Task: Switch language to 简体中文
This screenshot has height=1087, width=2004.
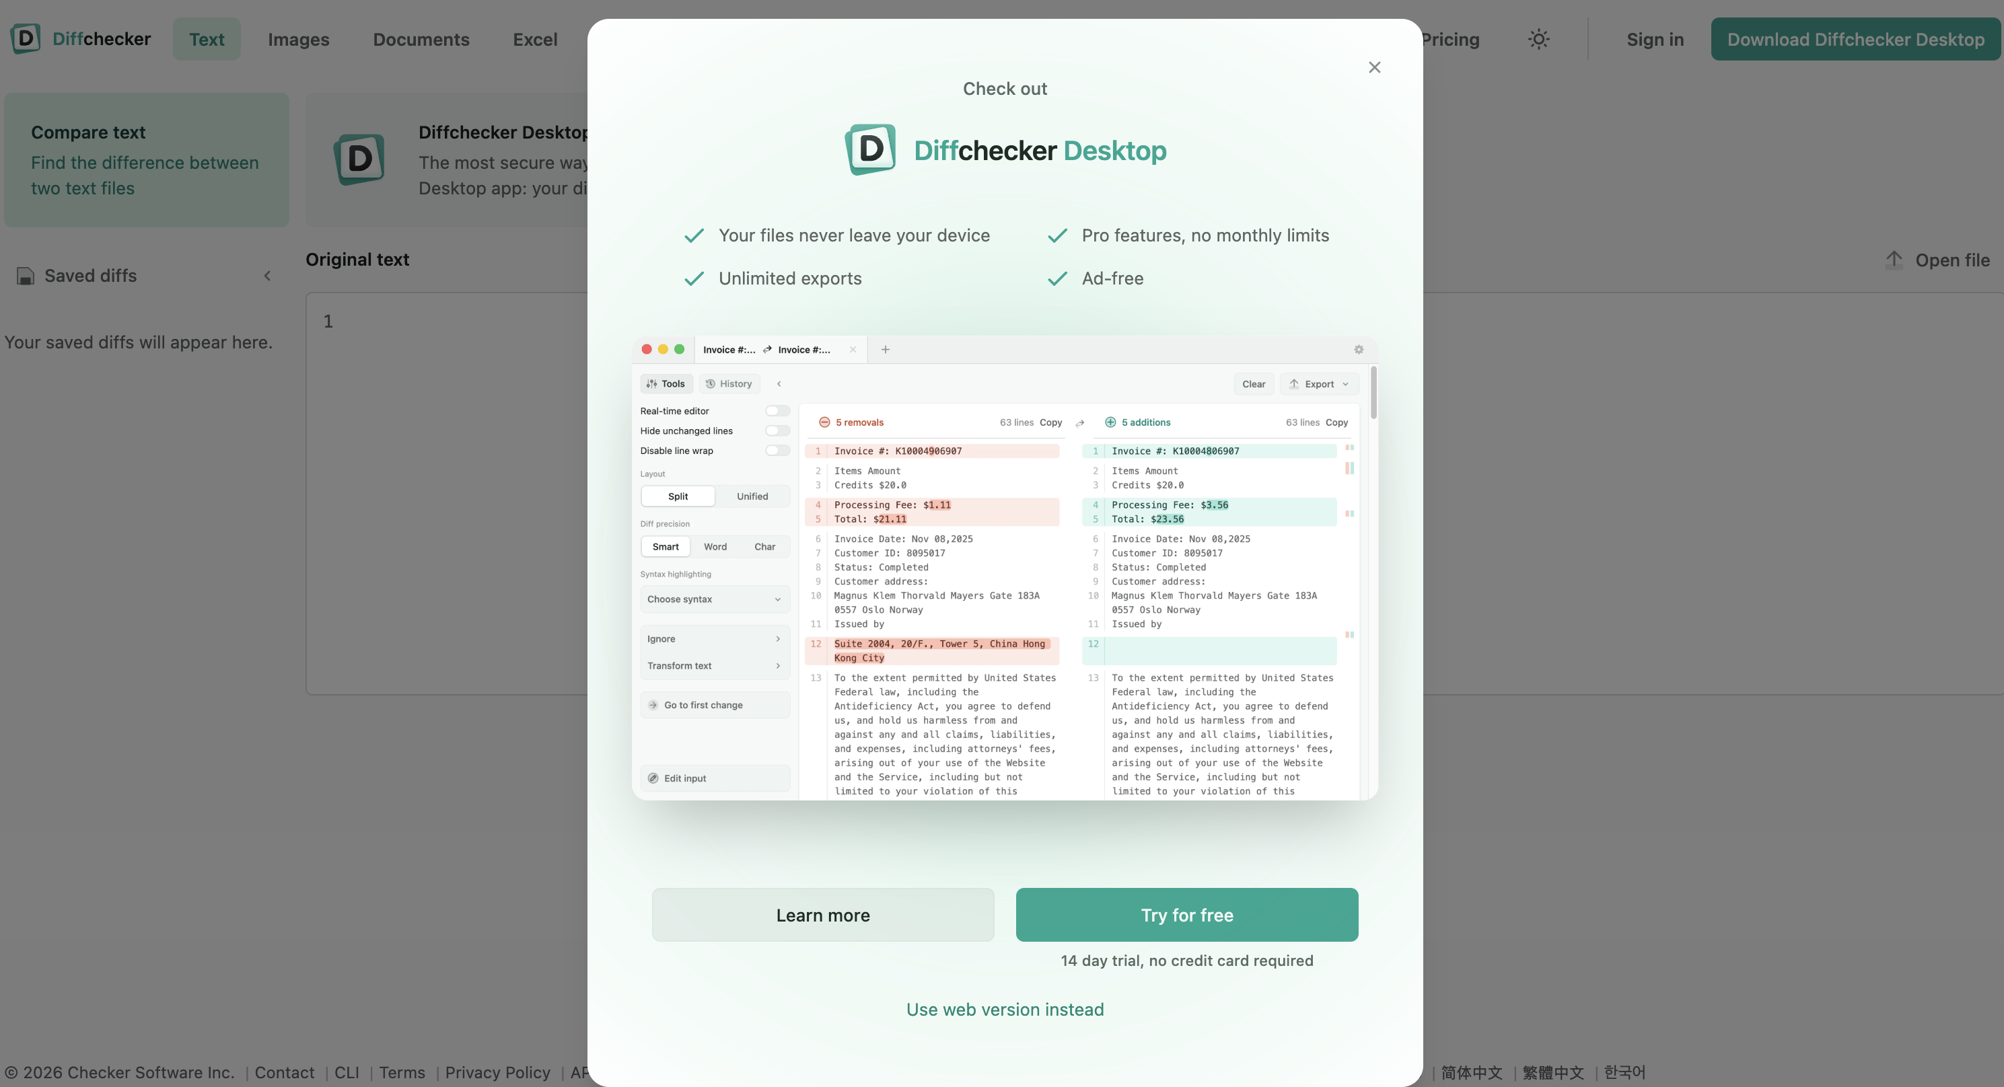Action: (x=1471, y=1072)
